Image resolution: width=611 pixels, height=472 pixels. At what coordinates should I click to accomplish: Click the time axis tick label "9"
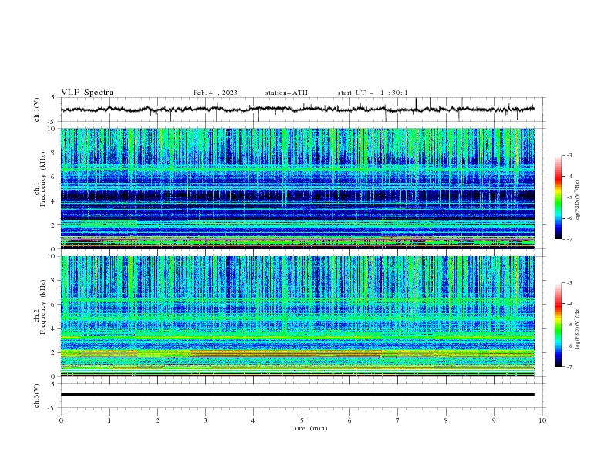coord(494,420)
